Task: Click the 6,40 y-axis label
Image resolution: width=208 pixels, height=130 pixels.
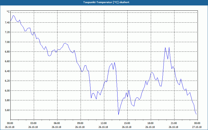Action: (x=7, y=71)
